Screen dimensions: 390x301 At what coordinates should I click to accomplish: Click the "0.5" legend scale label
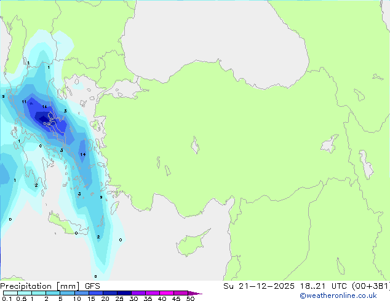pos(22,299)
